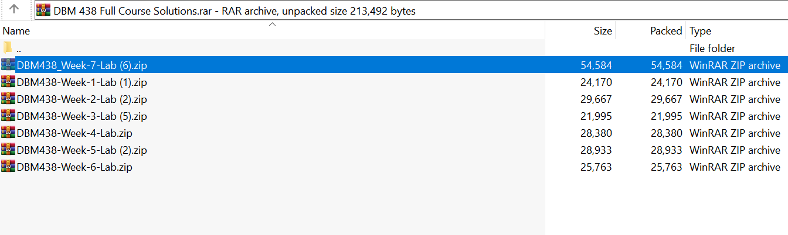The height and width of the screenshot is (235, 788).
Task: Select the 24,170 size value row
Action: pos(596,82)
